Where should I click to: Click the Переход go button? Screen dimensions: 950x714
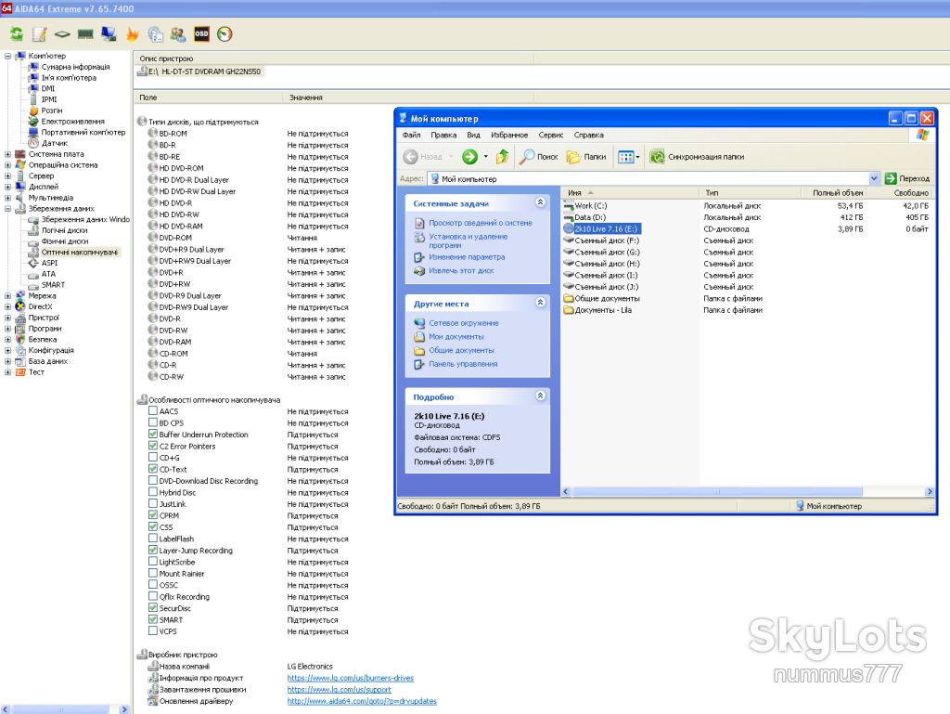907,179
